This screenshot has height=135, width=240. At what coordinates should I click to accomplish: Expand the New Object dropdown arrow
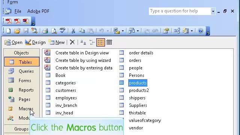pyautogui.click(x=192, y=31)
